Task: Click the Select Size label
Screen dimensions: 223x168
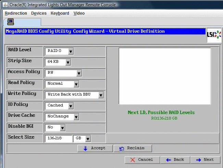Action: (21, 137)
